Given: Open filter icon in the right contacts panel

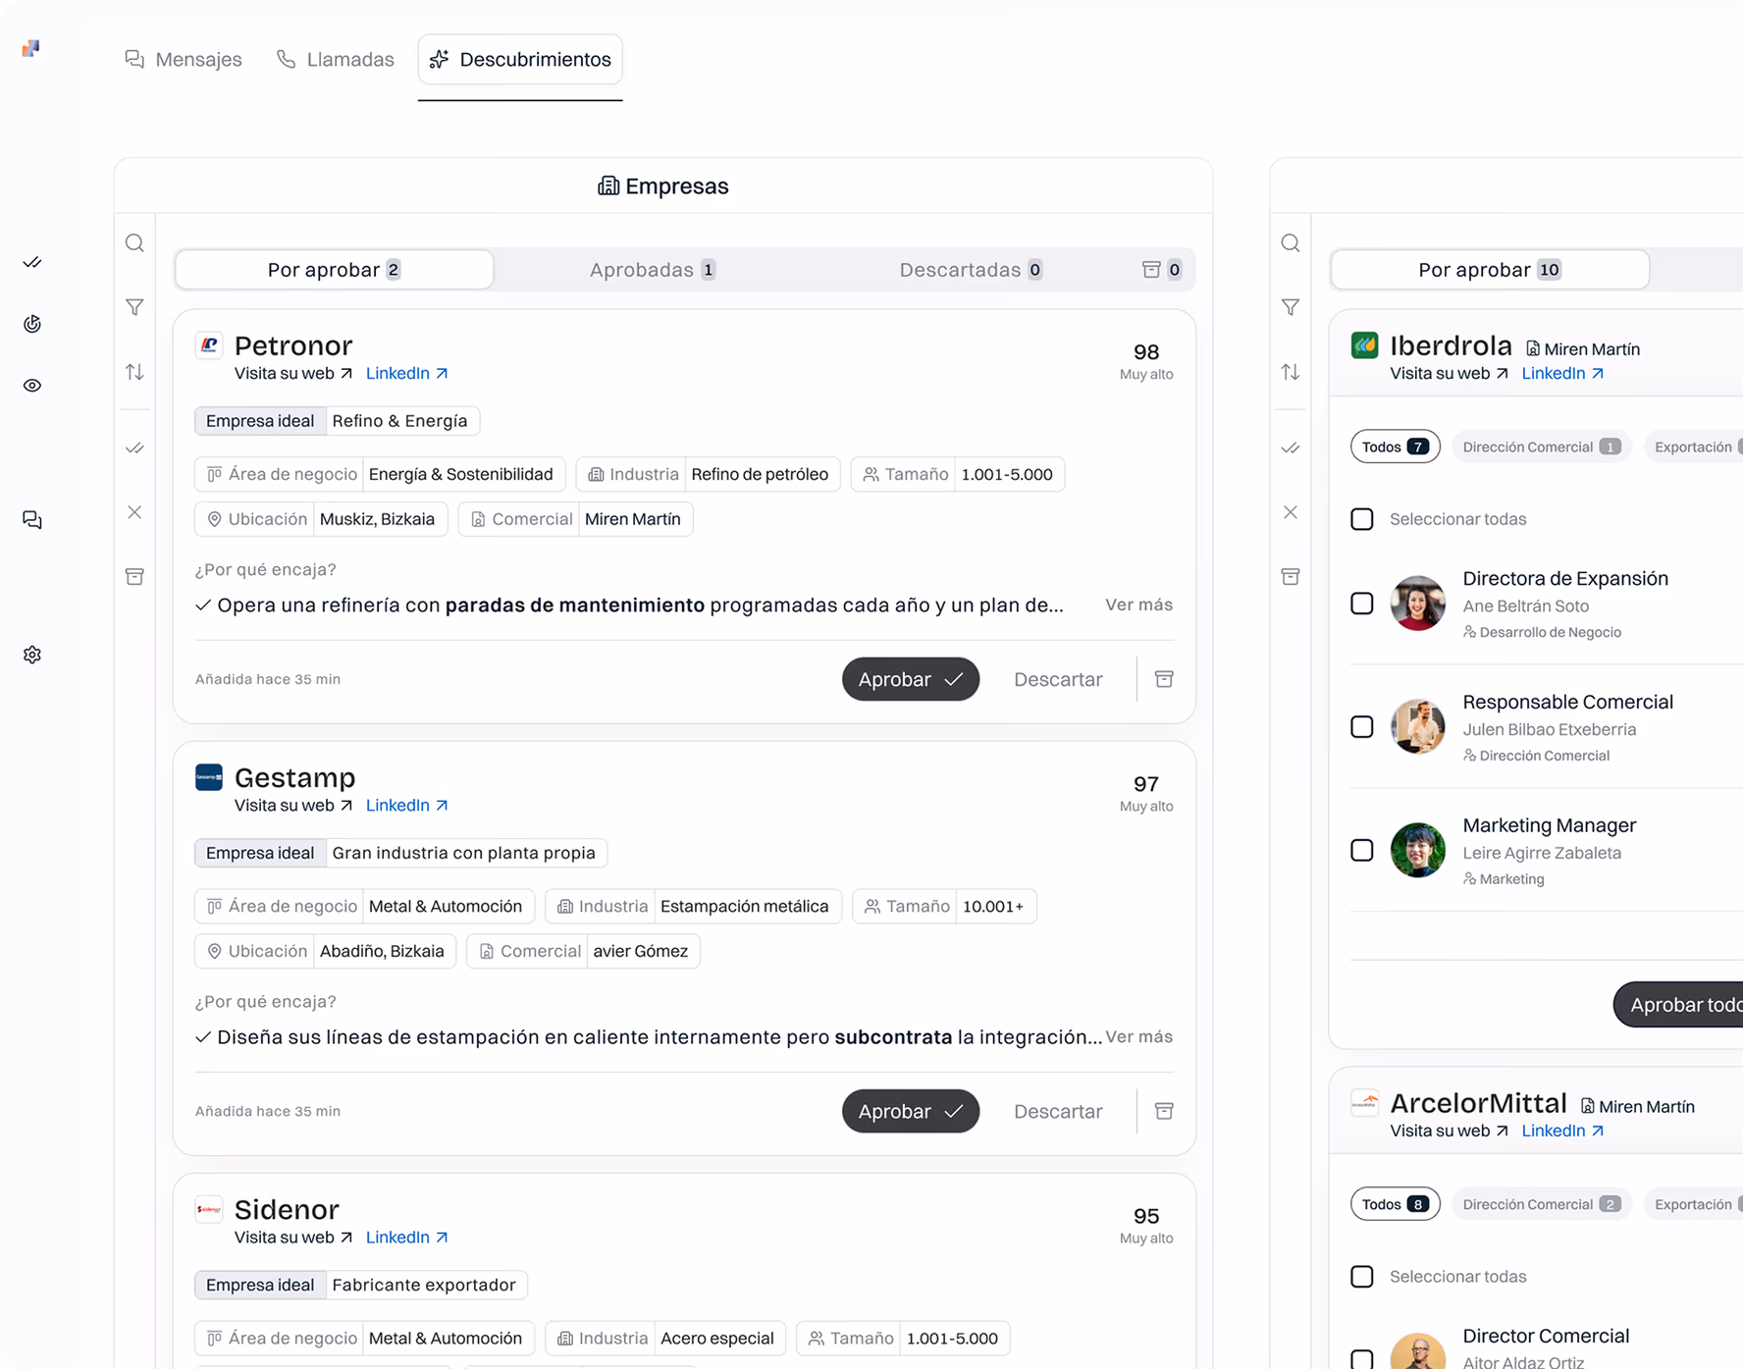Looking at the screenshot, I should (1291, 307).
